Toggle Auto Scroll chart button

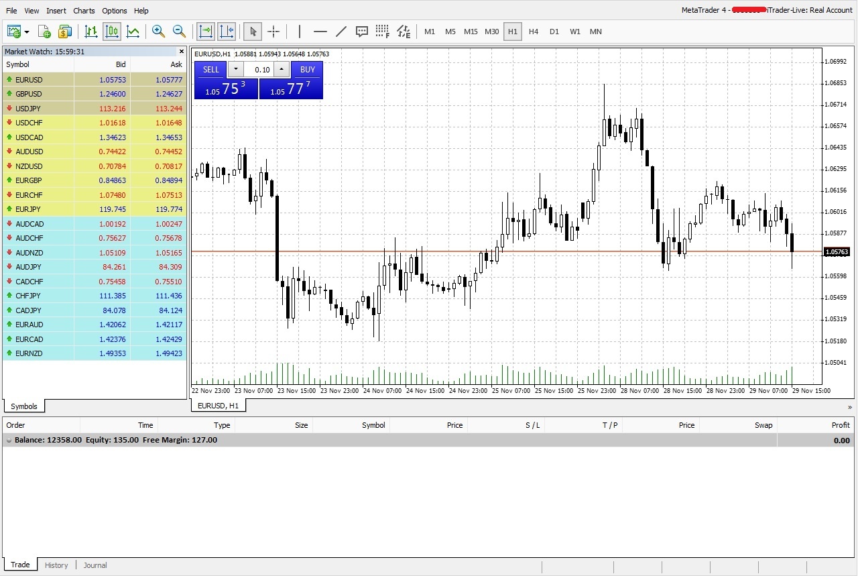pyautogui.click(x=205, y=32)
